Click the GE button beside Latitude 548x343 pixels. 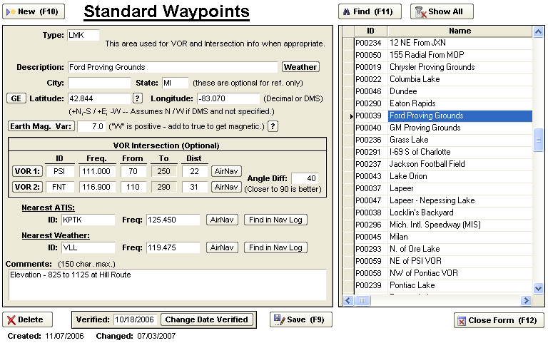pyautogui.click(x=16, y=98)
